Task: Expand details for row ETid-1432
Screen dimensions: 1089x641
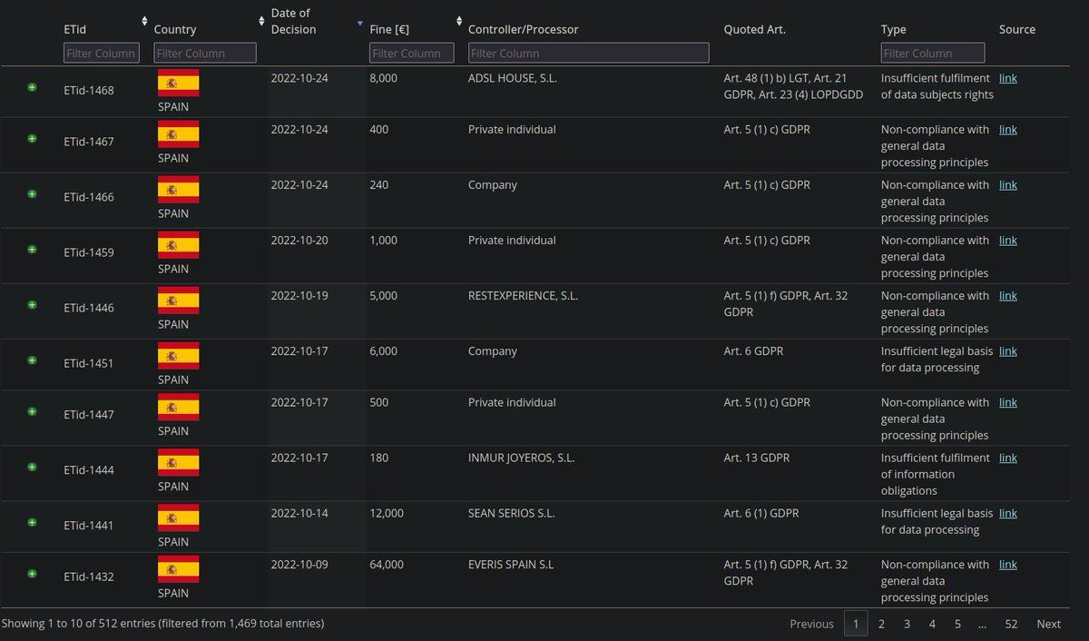Action: click(x=32, y=574)
